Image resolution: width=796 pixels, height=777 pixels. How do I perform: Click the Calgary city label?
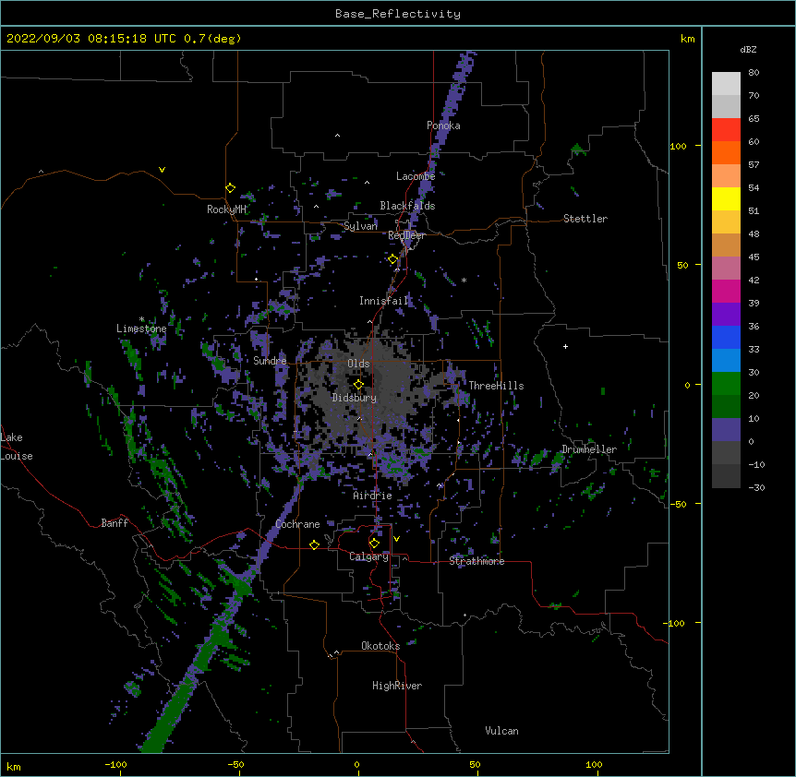pos(368,556)
